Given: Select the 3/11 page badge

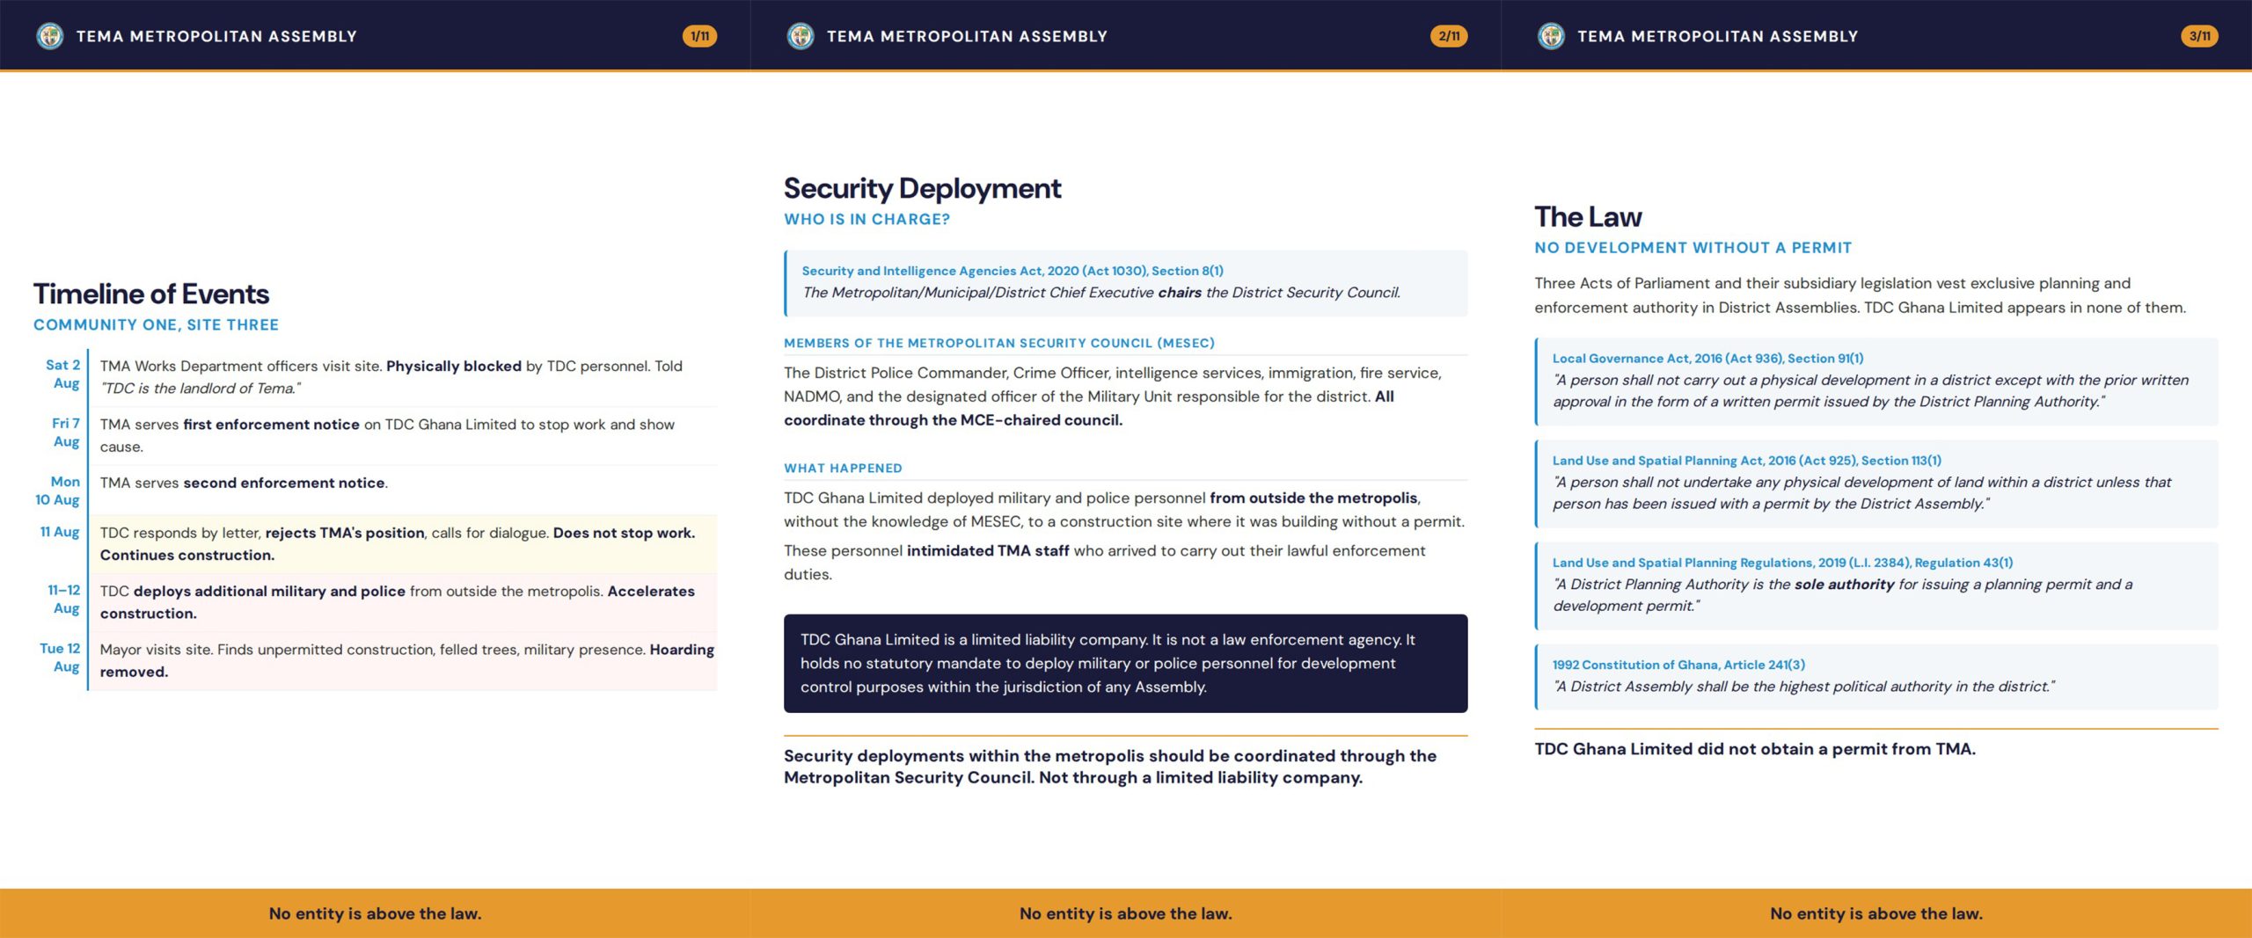Looking at the screenshot, I should pos(2199,36).
